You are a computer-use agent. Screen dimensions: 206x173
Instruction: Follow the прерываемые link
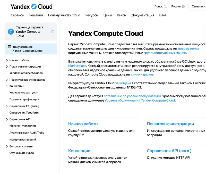[x=188, y=48]
